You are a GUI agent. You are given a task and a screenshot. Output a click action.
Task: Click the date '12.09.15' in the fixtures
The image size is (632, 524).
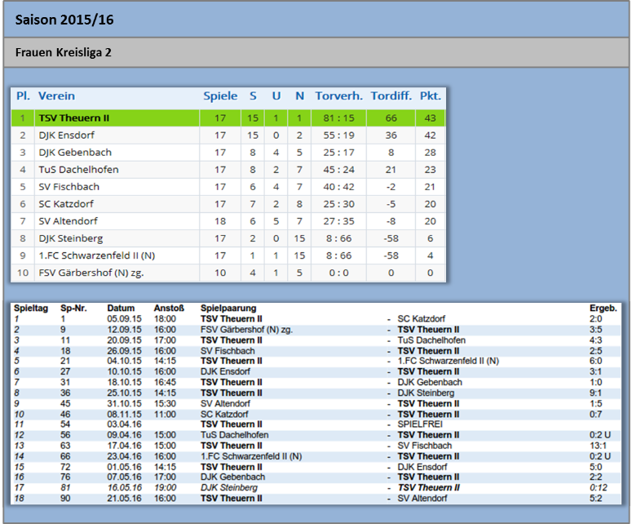[x=124, y=330]
